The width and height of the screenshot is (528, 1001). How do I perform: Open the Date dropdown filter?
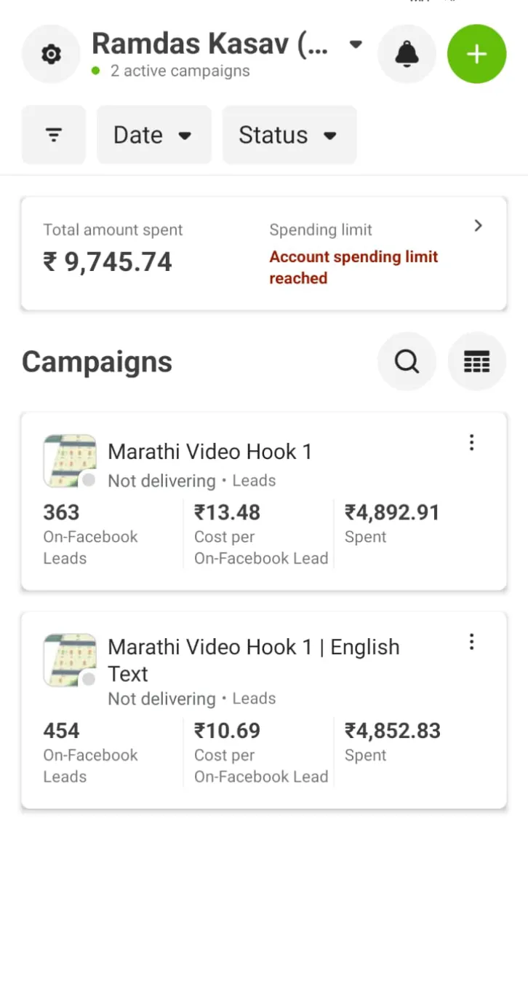point(153,135)
